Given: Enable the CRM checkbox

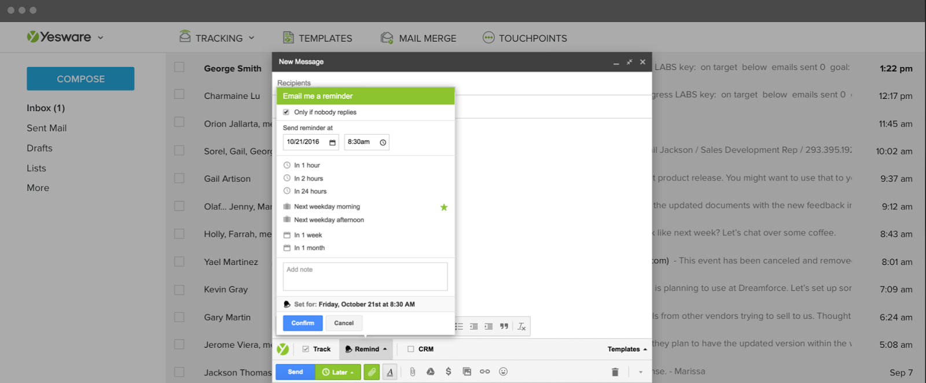Looking at the screenshot, I should click(x=411, y=349).
